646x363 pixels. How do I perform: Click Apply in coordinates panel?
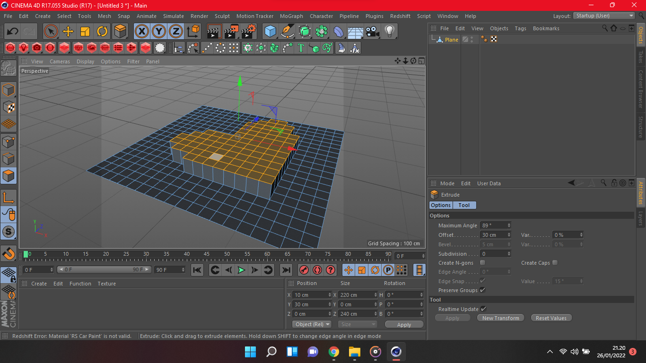coord(404,325)
